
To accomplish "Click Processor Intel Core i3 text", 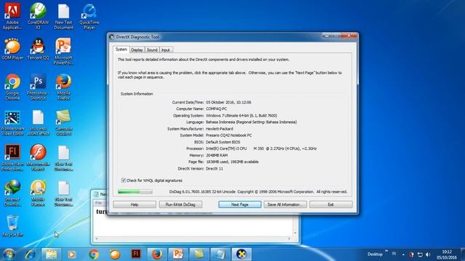I will coord(262,149).
